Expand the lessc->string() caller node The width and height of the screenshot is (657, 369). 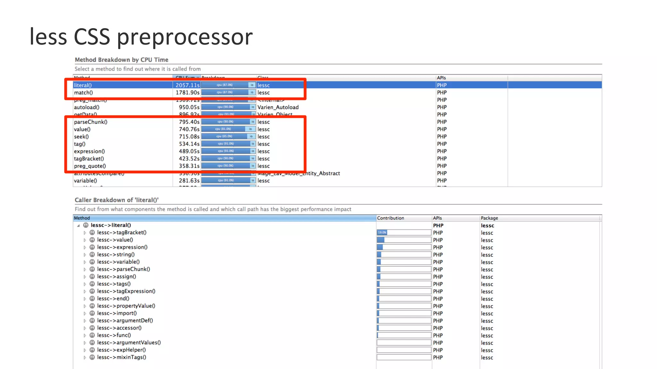85,255
